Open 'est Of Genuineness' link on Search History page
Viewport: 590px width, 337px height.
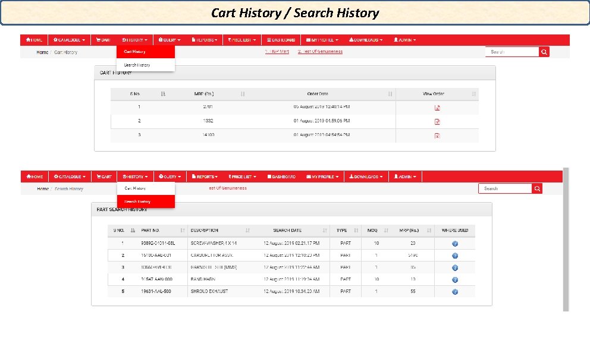point(228,188)
